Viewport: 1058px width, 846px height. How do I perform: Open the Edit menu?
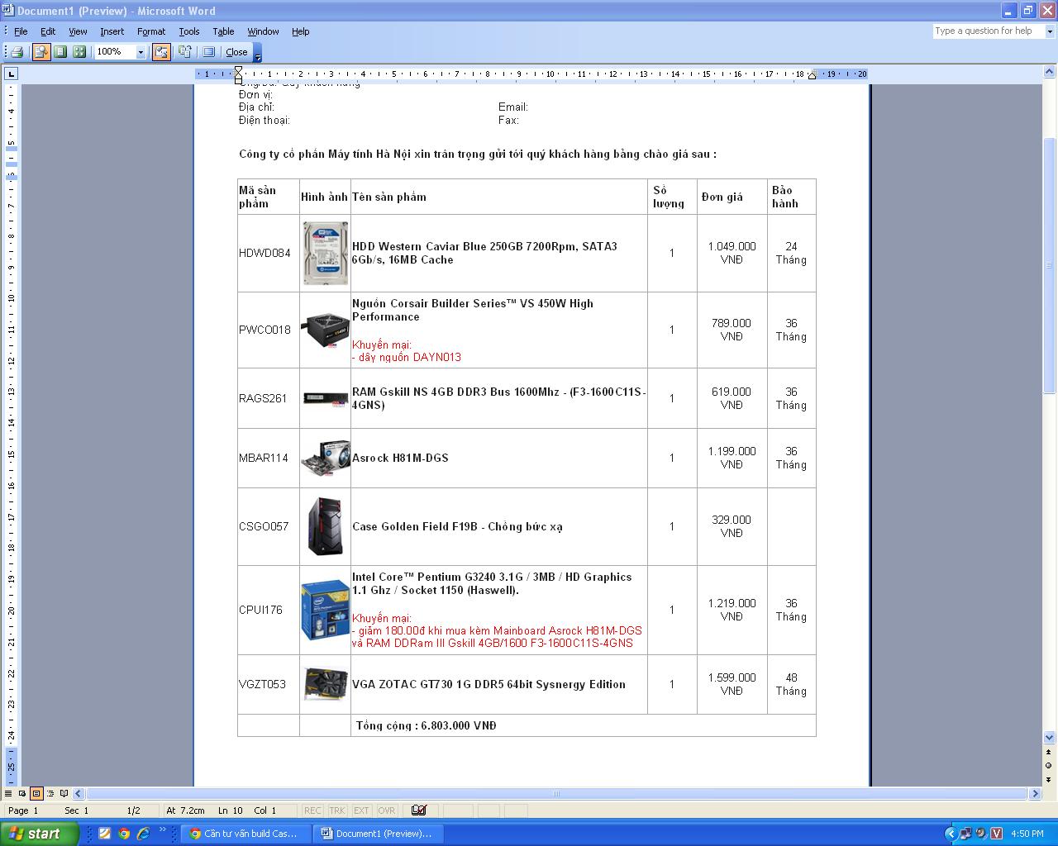[x=48, y=31]
